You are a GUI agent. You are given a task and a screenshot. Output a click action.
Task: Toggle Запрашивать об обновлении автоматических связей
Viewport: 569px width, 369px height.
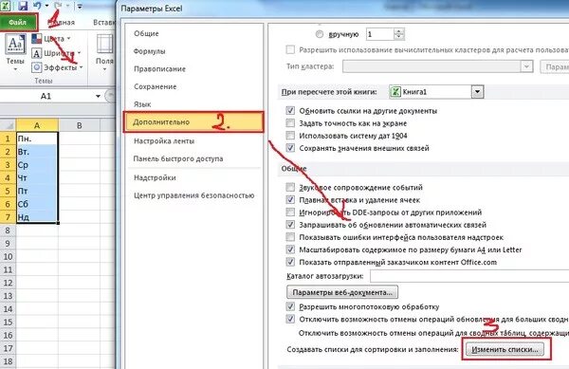click(x=290, y=225)
